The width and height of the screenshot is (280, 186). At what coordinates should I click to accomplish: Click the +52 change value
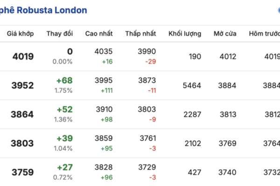[64, 109]
